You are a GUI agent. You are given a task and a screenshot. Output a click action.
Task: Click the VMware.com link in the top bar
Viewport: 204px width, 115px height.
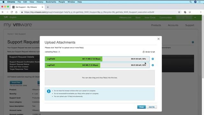125,18
